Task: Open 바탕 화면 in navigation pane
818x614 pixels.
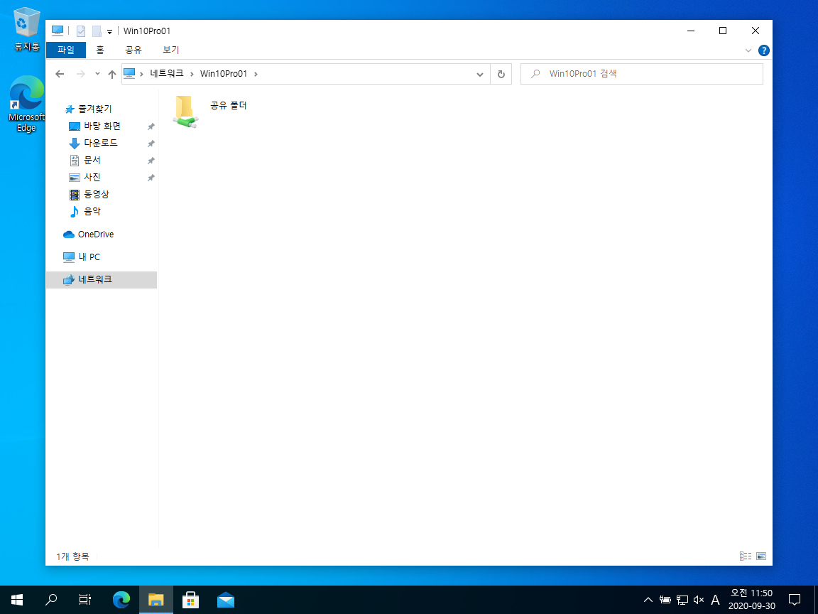Action: point(102,126)
